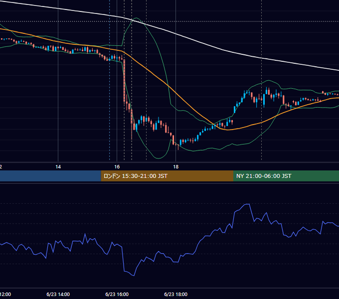Click the ロンドン 15:30-21:00 JST session bar
The width and height of the screenshot is (339, 299).
(x=167, y=176)
